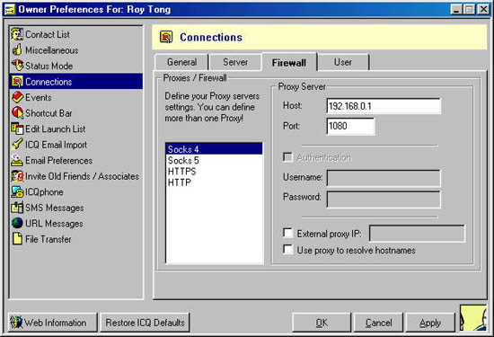Click the Events book icon
This screenshot has width=494, height=337.
17,97
